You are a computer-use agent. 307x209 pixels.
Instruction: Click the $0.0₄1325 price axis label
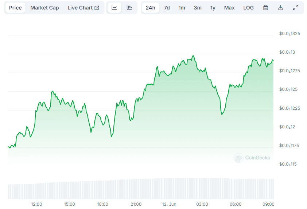tap(289, 34)
